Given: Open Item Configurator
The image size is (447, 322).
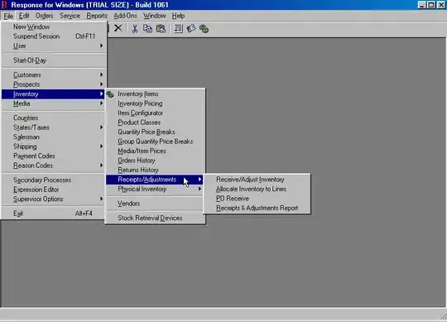Looking at the screenshot, I should [155, 113].
